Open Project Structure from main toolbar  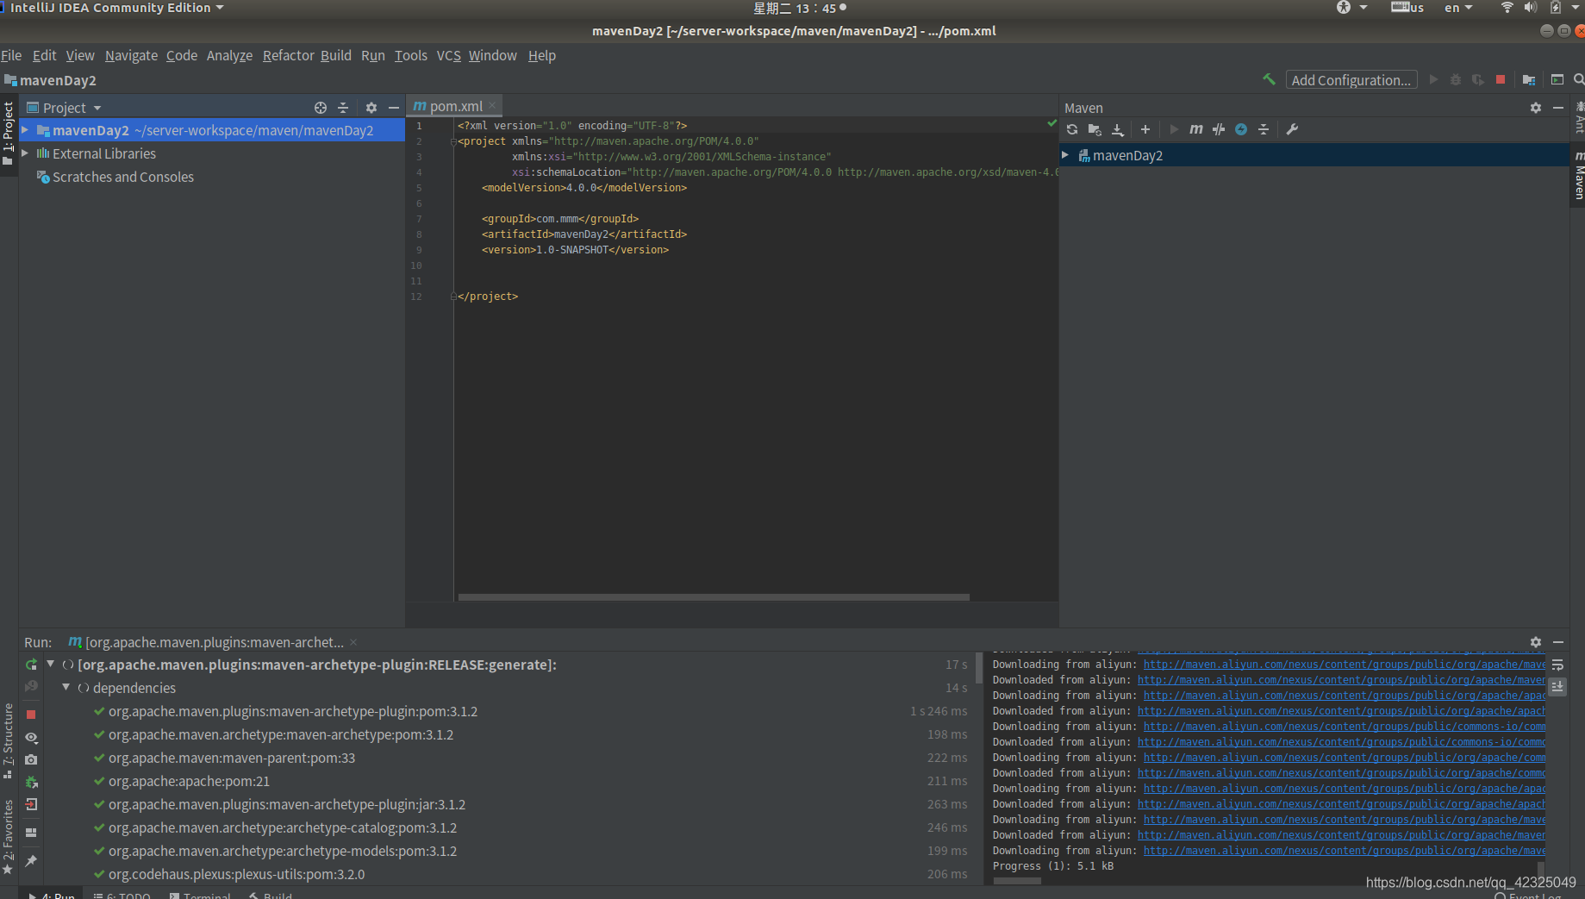click(x=1529, y=79)
